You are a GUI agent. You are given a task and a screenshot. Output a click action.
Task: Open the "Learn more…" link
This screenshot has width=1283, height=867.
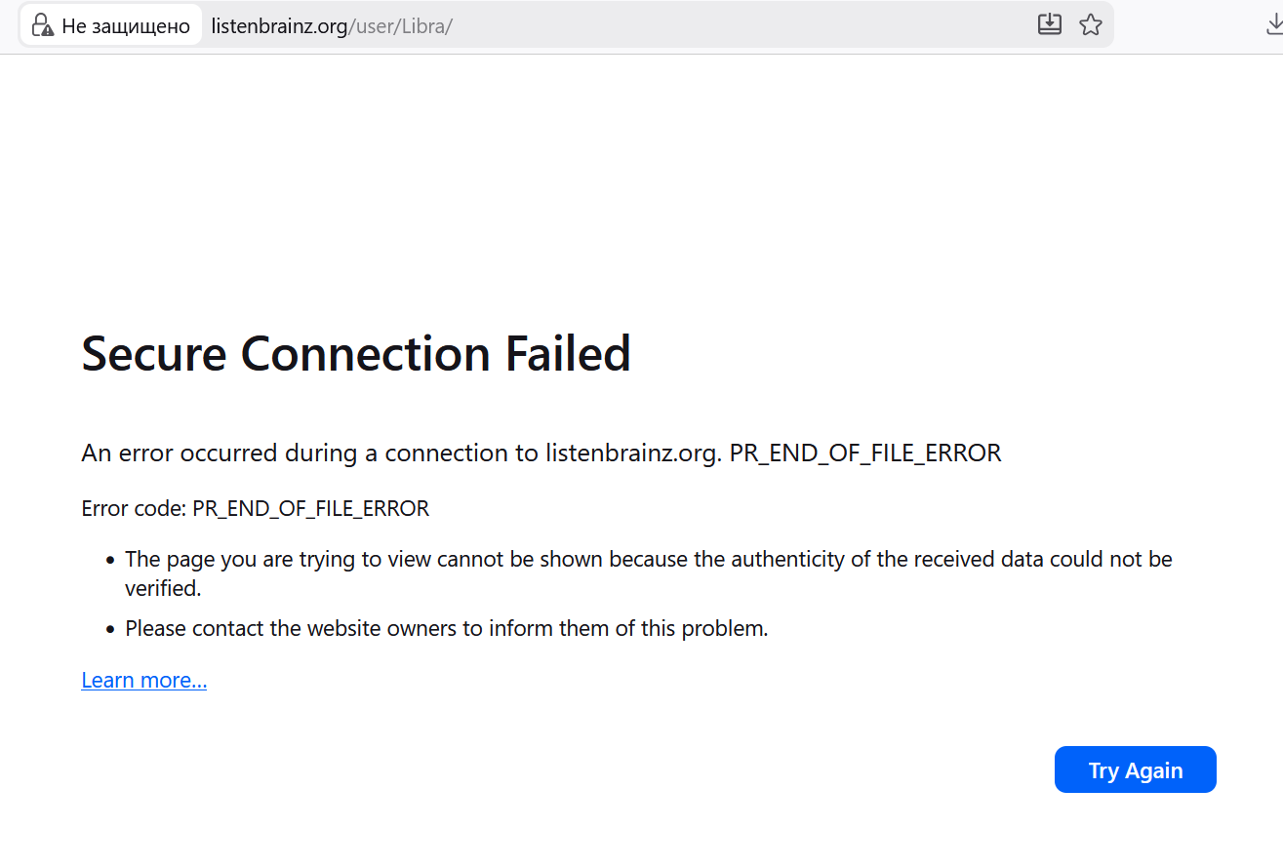[144, 681]
